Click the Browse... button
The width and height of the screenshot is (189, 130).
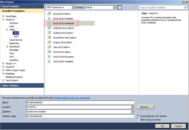click(x=145, y=107)
